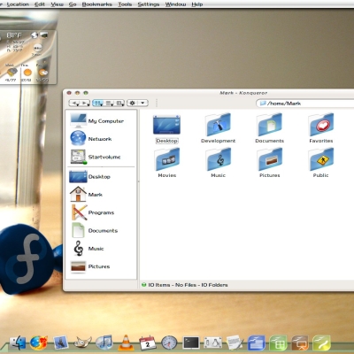Click the toolbar drag handle grip
This screenshot has height=354, width=354.
157,103
